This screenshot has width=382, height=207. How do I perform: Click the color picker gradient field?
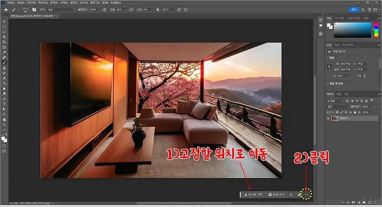pos(352,30)
